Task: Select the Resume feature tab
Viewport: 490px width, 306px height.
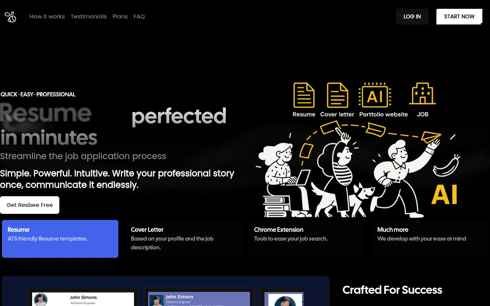Action: click(60, 239)
